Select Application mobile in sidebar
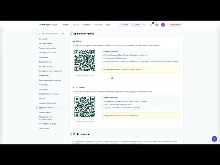This screenshot has height=165, width=220. [x=51, y=108]
